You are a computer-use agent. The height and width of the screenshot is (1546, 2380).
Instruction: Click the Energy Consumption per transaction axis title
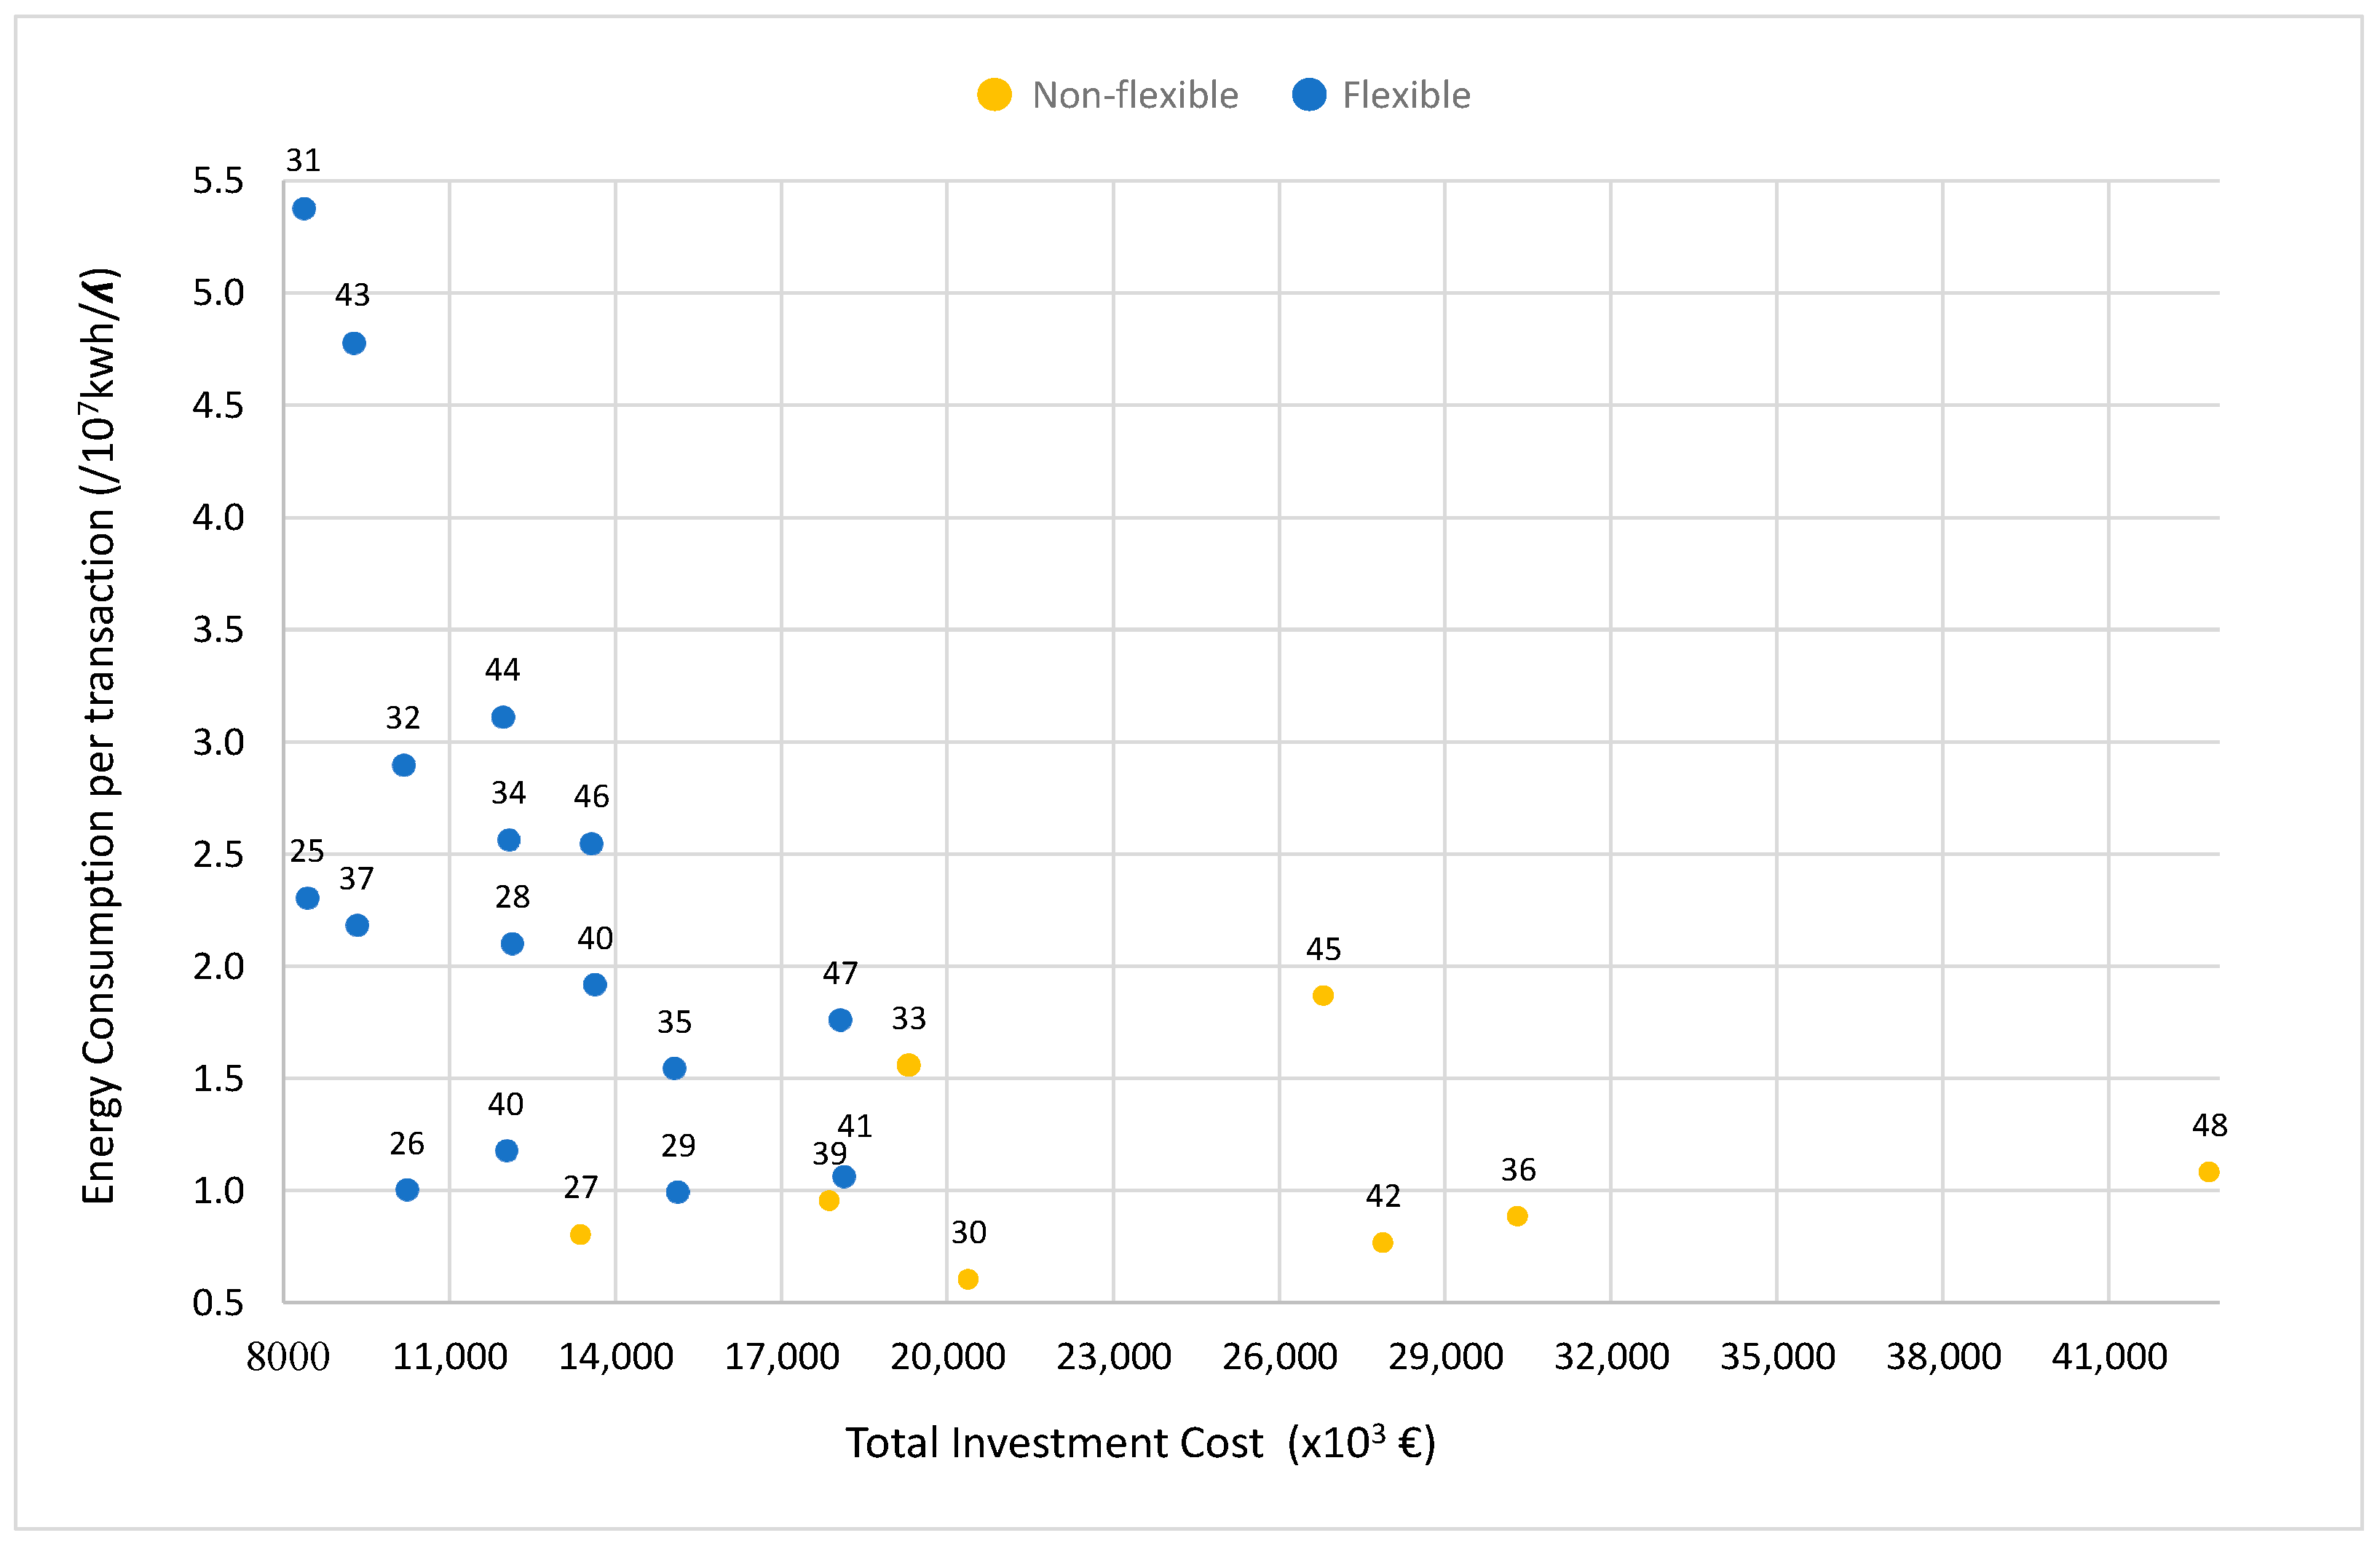point(99,735)
